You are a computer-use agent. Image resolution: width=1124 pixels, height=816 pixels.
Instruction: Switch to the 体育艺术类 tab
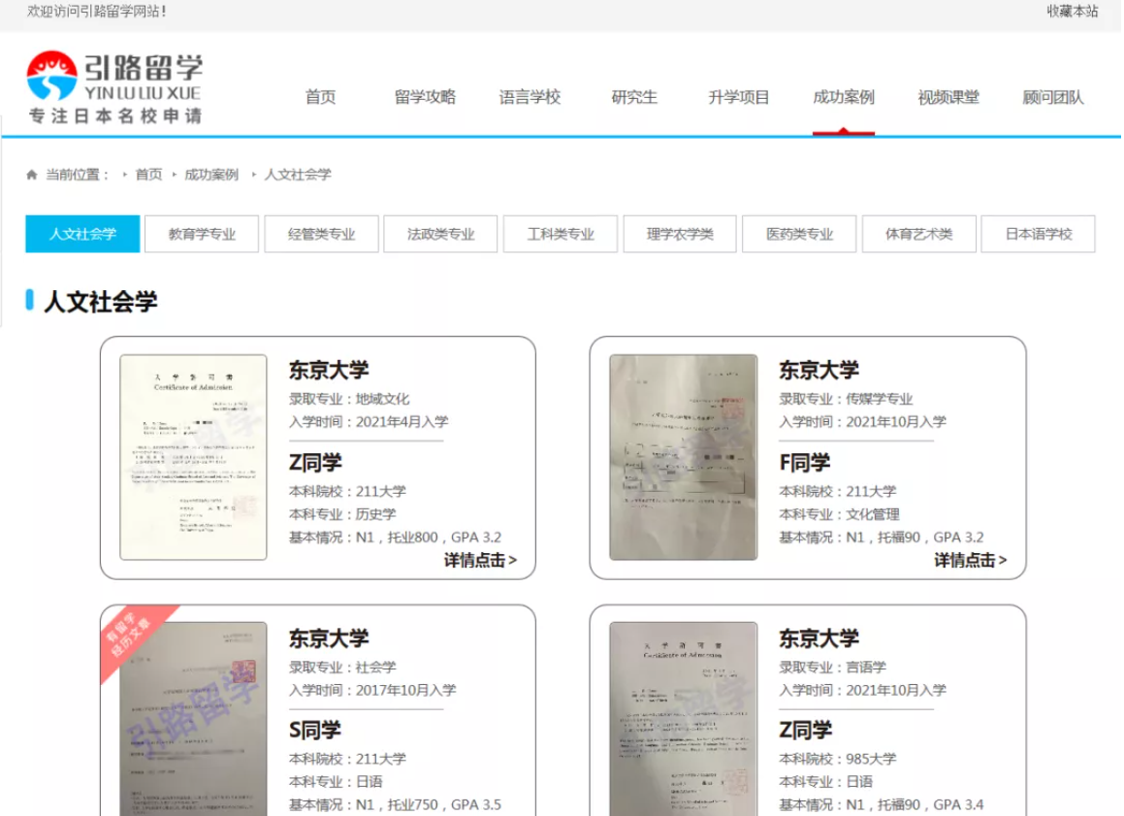tap(919, 234)
